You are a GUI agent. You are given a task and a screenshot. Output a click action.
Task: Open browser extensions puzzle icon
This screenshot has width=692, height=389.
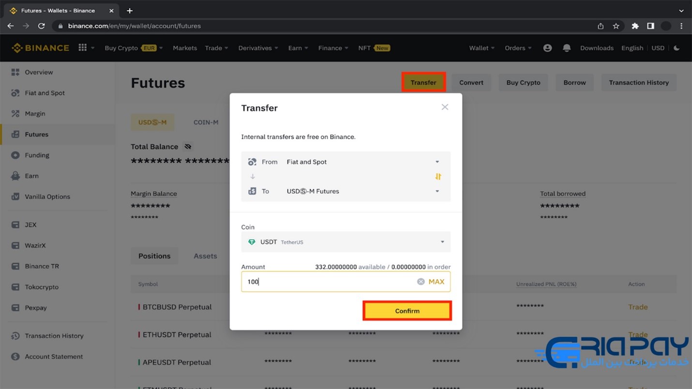pos(635,26)
